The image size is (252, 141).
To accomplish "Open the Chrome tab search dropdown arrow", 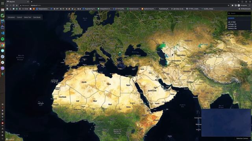I will coord(238,2).
